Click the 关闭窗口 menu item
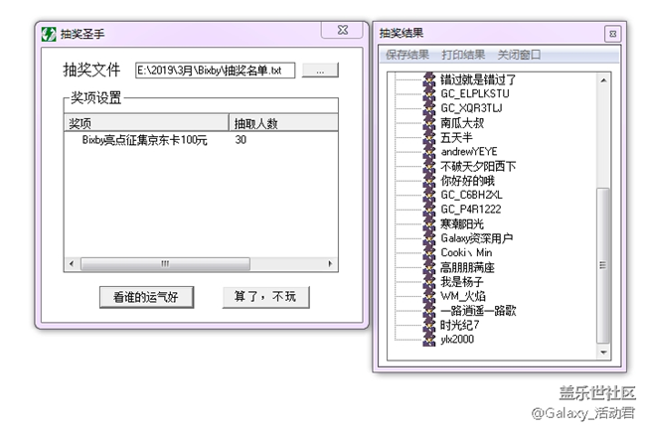Screen dimensions: 646x435 click(519, 55)
